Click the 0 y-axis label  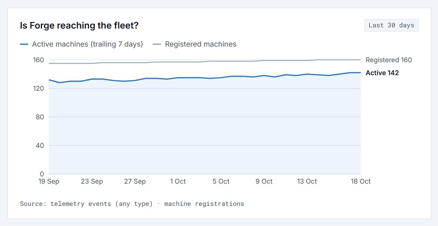point(42,174)
